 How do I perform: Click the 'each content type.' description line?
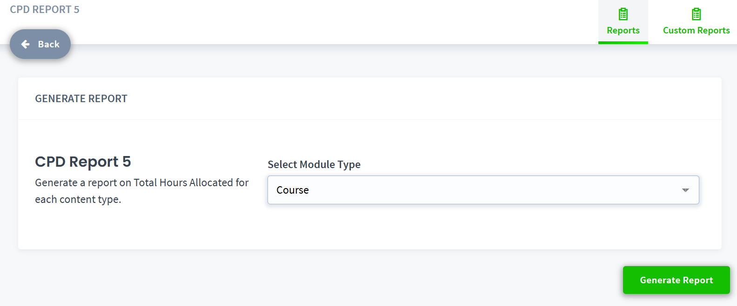[78, 200]
